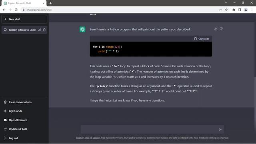Rename conversation with the pencil icon
This screenshot has width=256, height=144.
click(40, 30)
